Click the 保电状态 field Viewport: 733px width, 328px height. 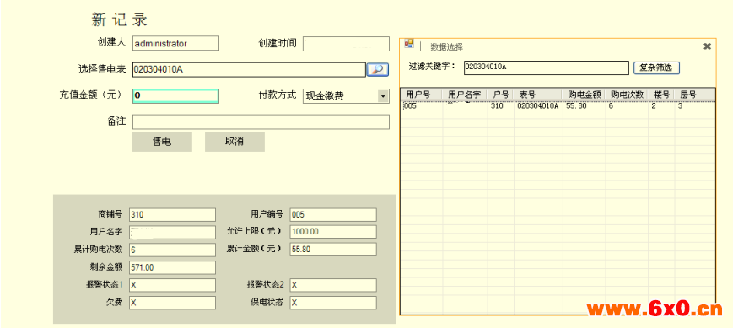(333, 303)
